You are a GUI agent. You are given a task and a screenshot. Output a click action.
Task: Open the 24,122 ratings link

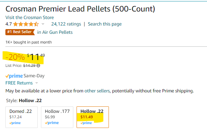[66, 24]
